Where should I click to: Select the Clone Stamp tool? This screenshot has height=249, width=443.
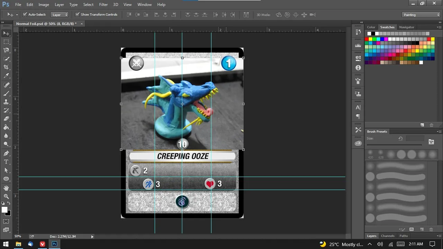tap(6, 102)
